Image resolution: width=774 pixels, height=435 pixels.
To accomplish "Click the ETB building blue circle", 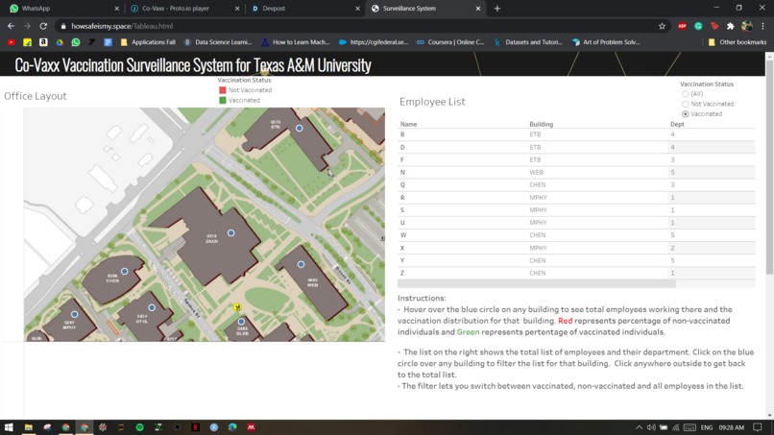I will pos(300,128).
